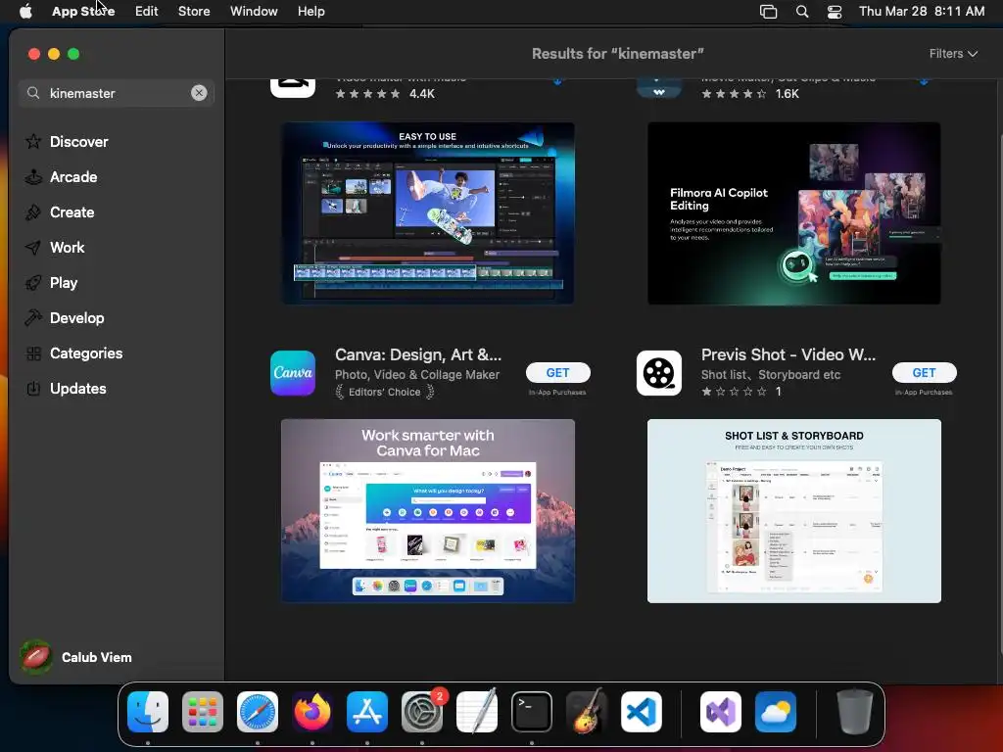The height and width of the screenshot is (752, 1003).
Task: Open the Previs Shot film reel icon
Action: point(659,373)
